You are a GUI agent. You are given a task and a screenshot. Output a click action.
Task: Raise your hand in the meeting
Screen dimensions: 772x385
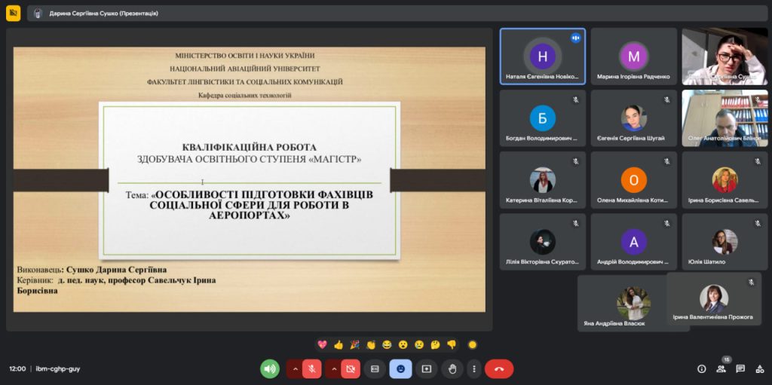tap(452, 368)
